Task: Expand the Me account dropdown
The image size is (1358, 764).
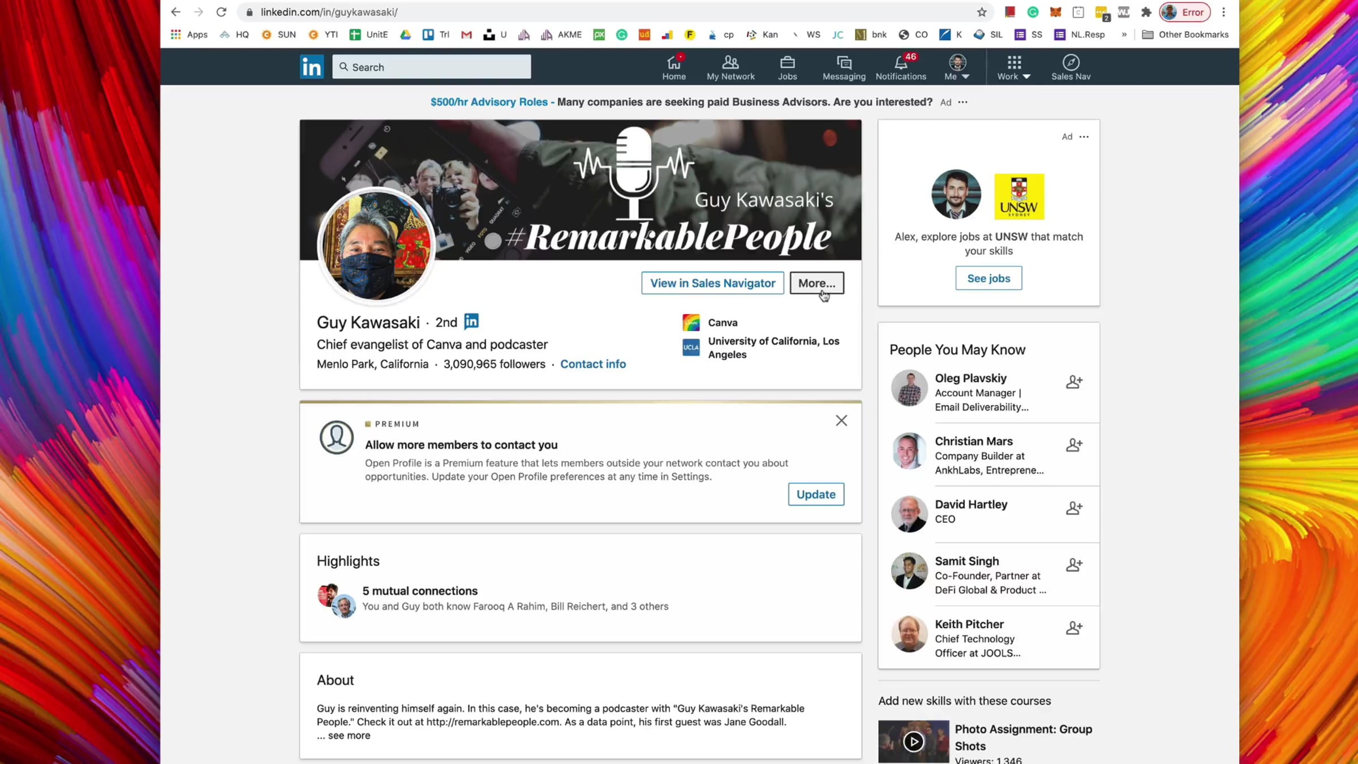Action: (957, 67)
